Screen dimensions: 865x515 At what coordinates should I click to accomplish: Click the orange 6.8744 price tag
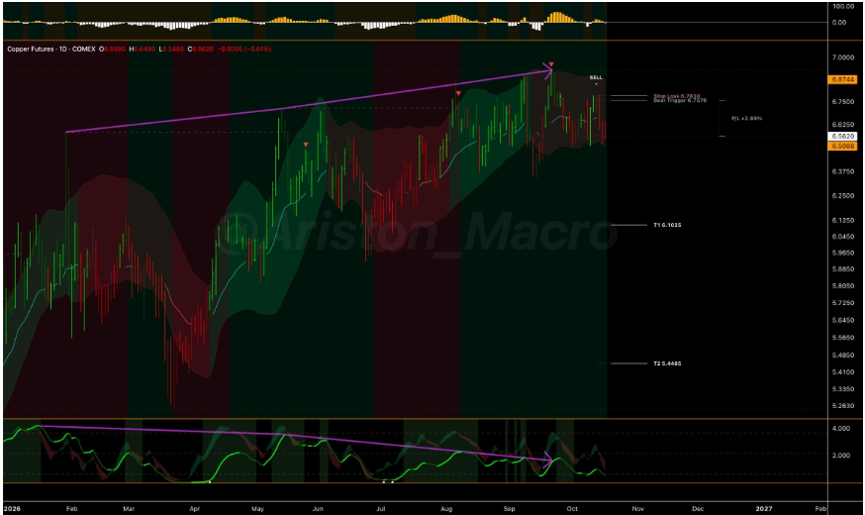(842, 79)
